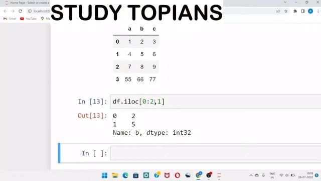Click the In [13] prompt label
The image size is (321, 181).
[x=92, y=102]
